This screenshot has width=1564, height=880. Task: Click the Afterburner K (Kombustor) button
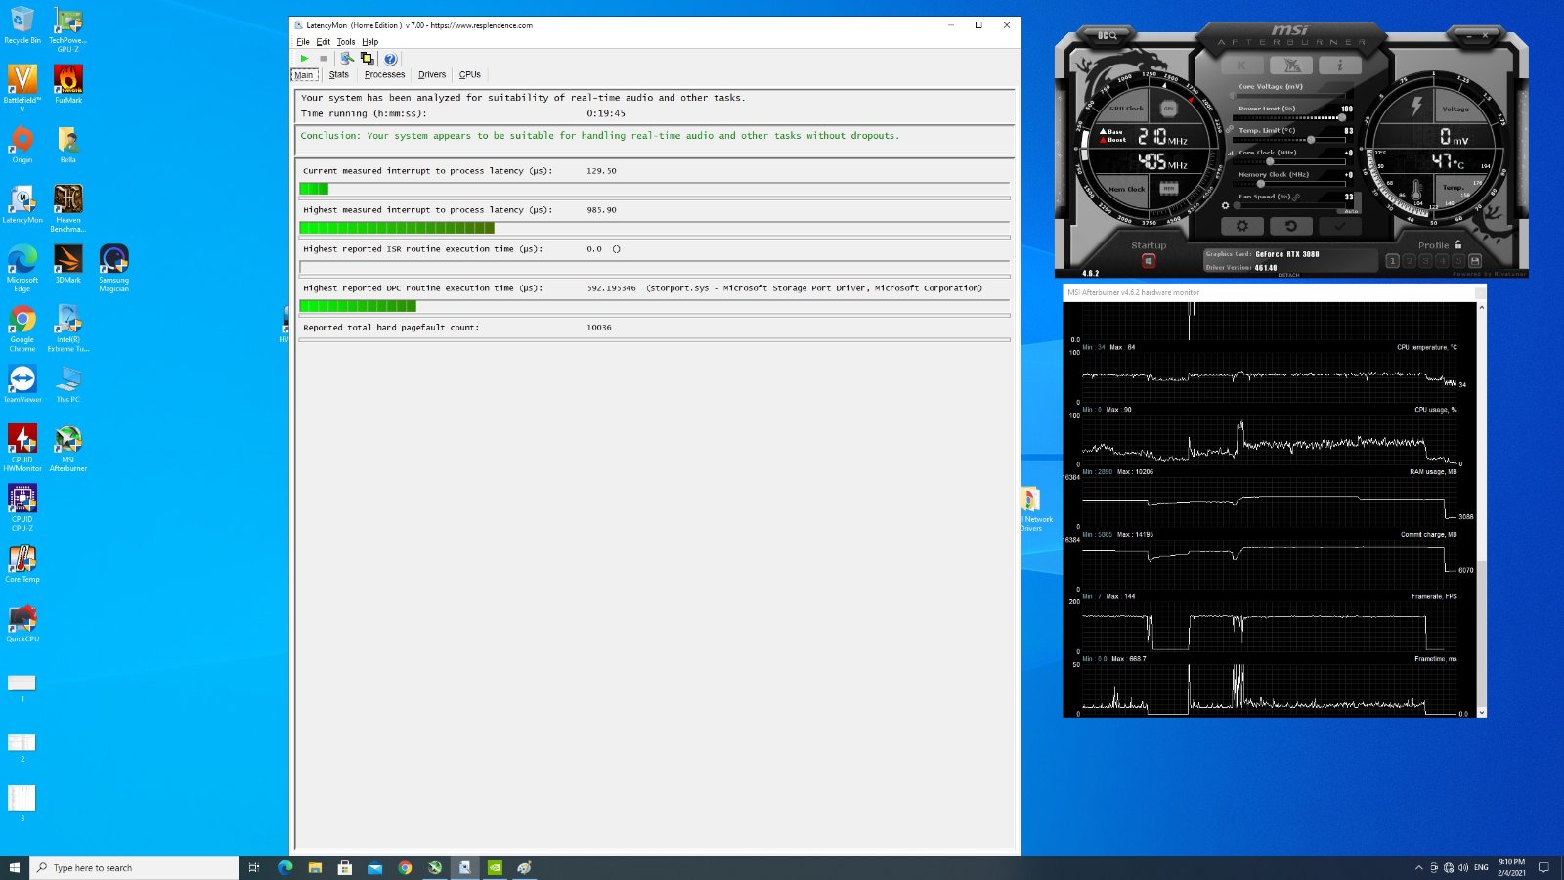click(x=1242, y=65)
